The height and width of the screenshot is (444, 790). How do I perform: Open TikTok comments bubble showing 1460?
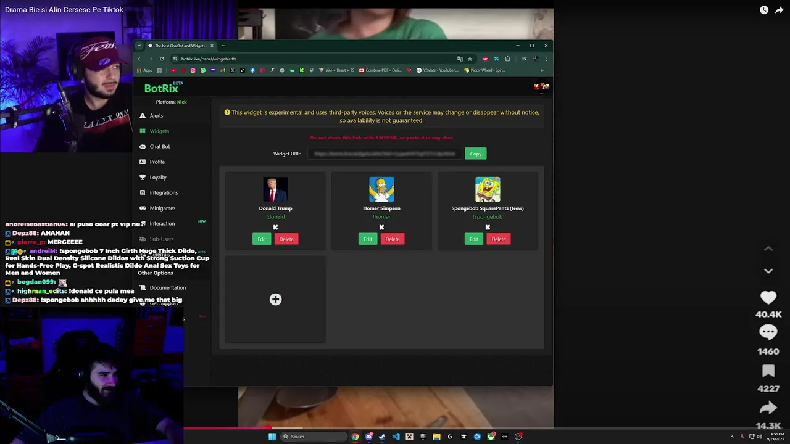click(768, 332)
